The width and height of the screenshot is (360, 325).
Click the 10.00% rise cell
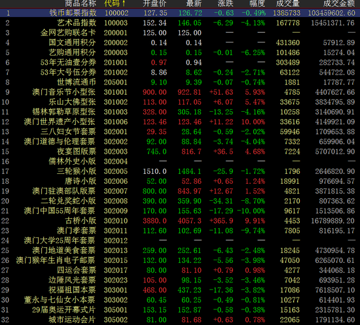[253, 122]
